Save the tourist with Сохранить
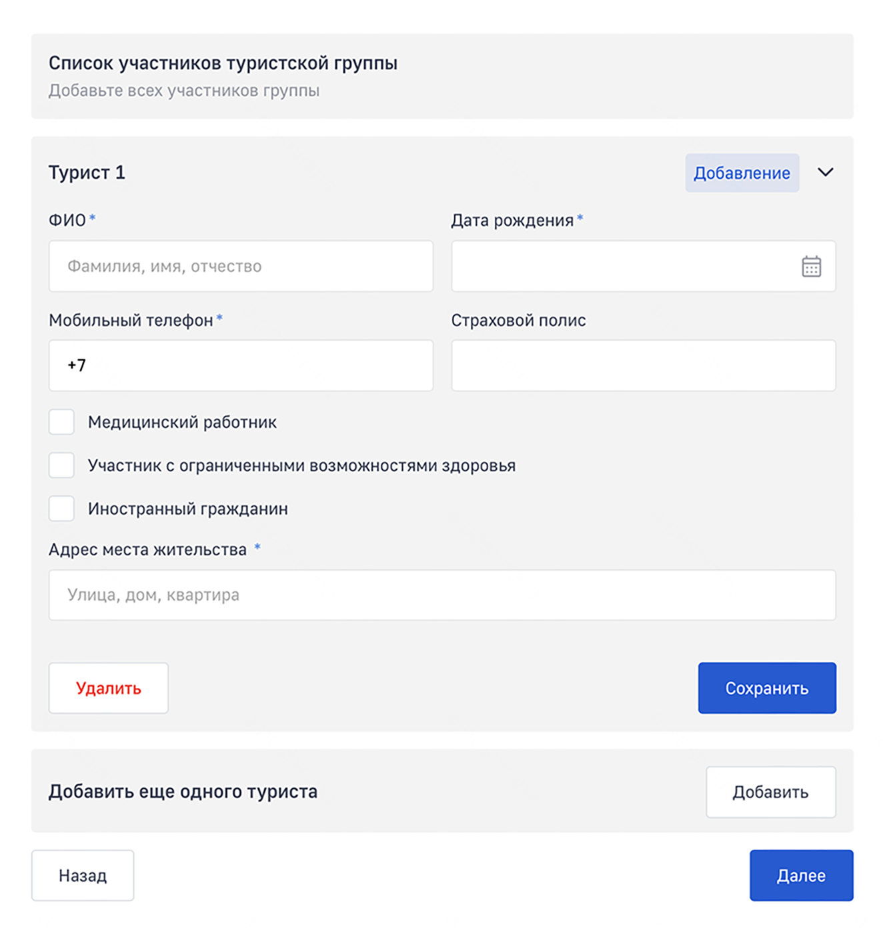 766,687
